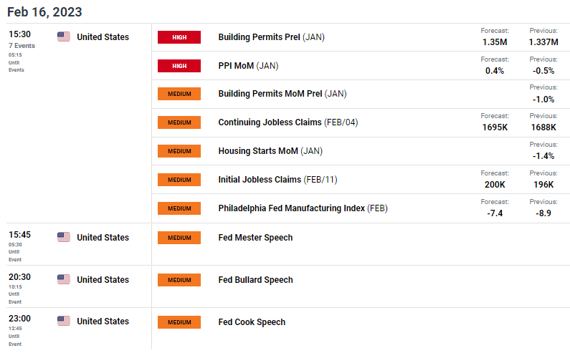Screen dimensions: 570x353
Task: Open PPI MoM (JAN) event details
Action: 248,66
